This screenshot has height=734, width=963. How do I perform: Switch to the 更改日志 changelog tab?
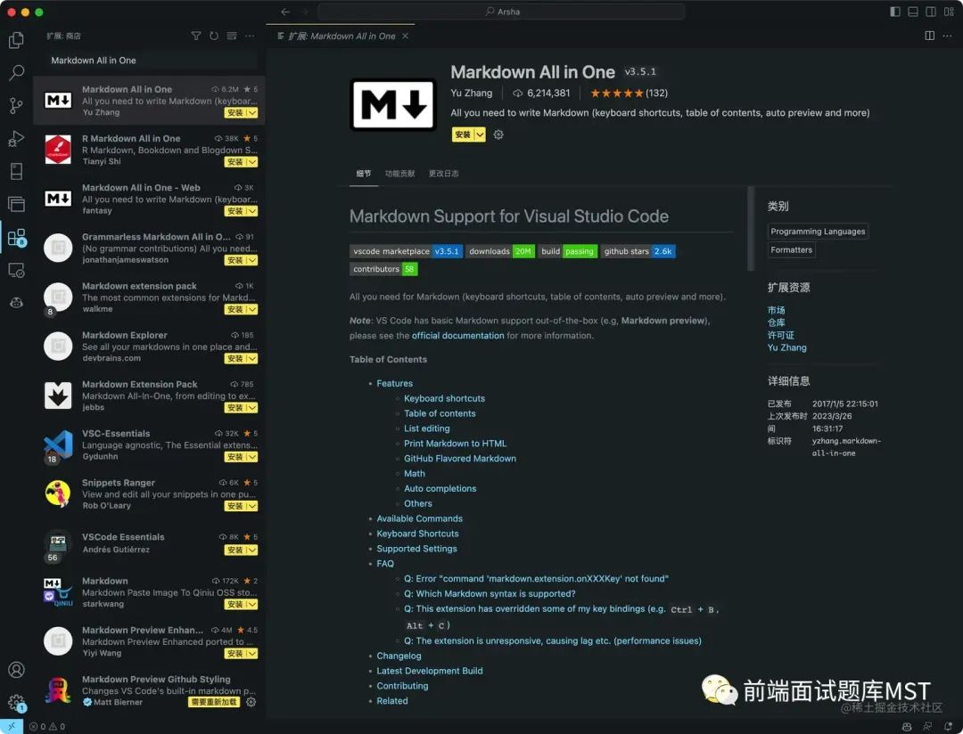pyautogui.click(x=443, y=174)
